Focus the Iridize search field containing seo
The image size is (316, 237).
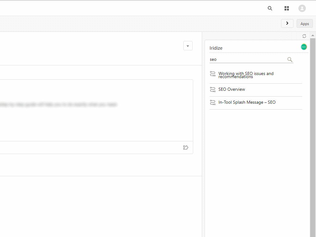click(x=247, y=60)
